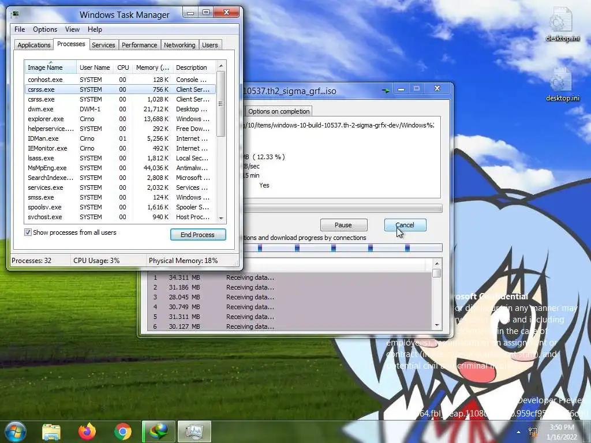Click the network tray icon
591x443 pixels.
533,432
